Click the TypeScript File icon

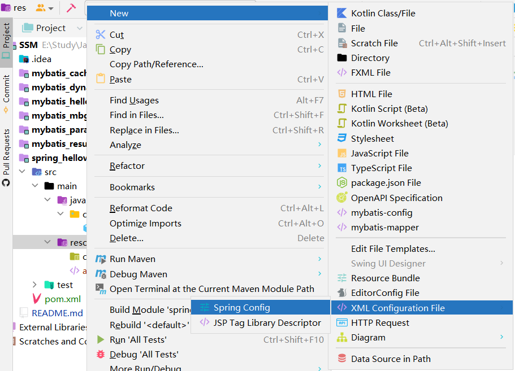point(342,168)
